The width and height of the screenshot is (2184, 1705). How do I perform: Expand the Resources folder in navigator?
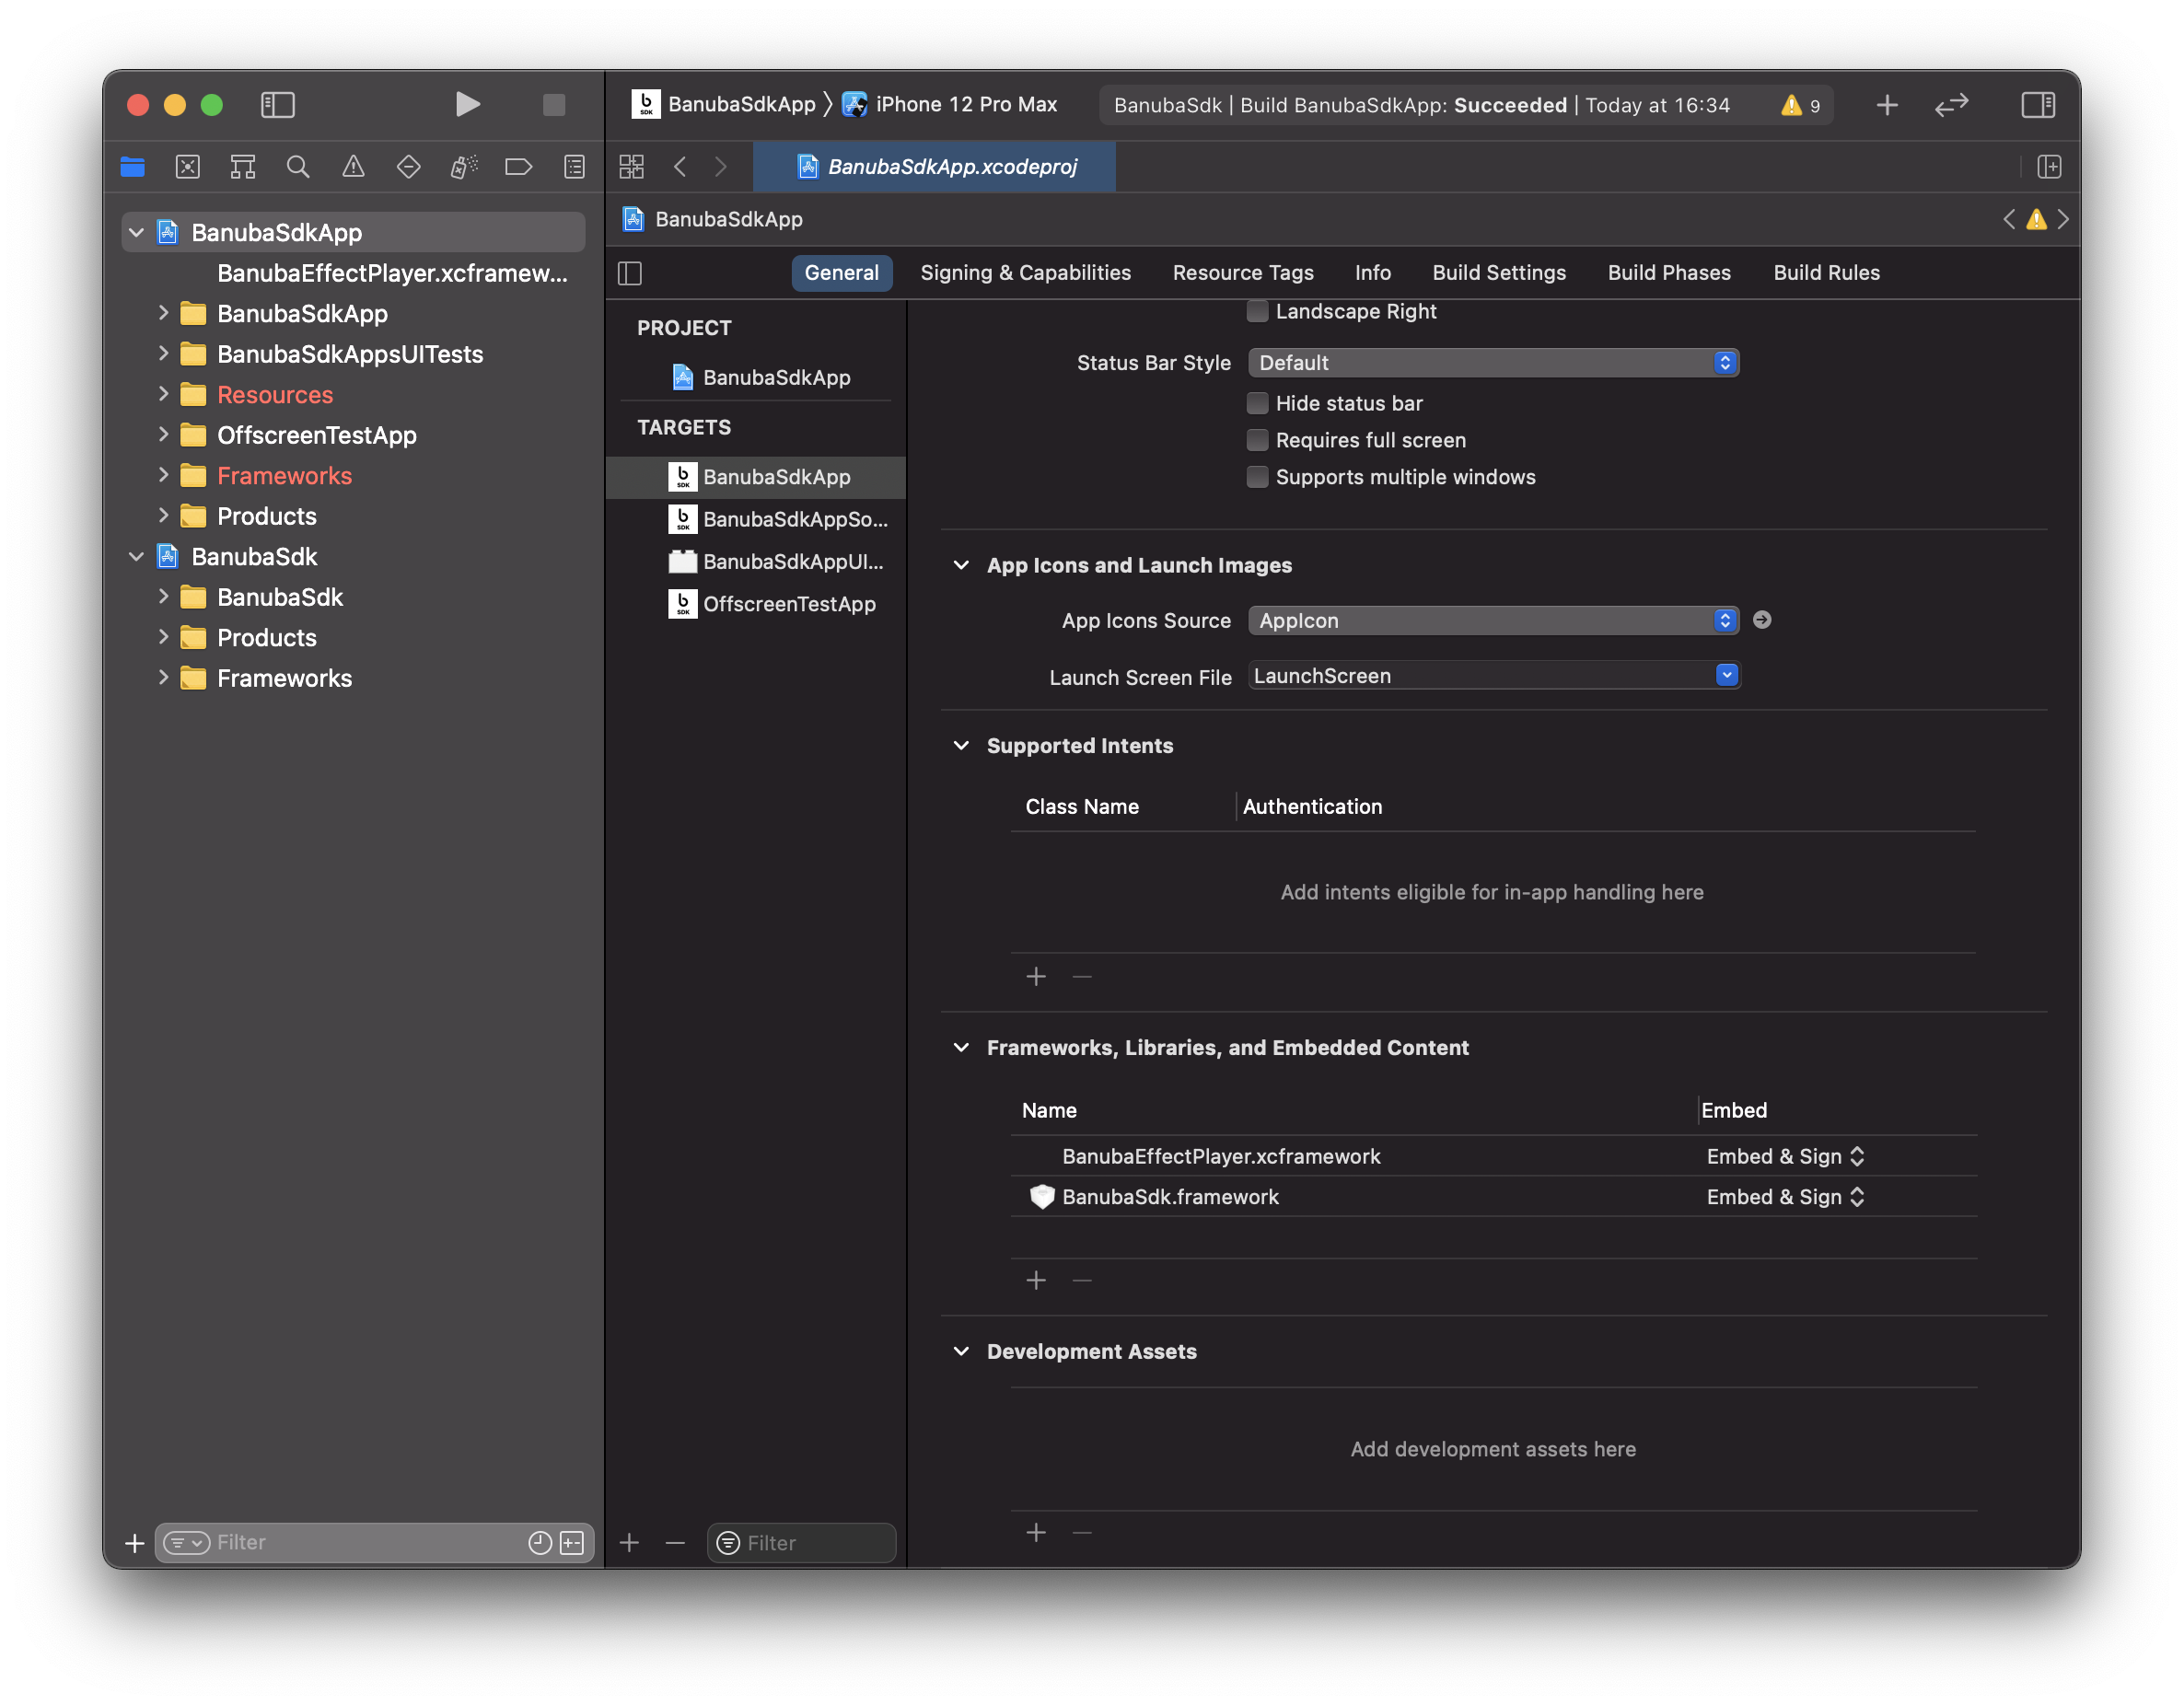[x=163, y=395]
